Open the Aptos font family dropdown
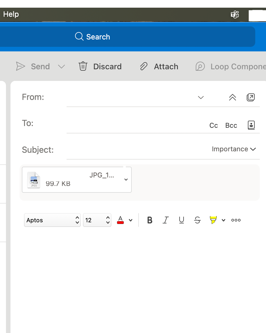The height and width of the screenshot is (333, 266). coord(52,220)
